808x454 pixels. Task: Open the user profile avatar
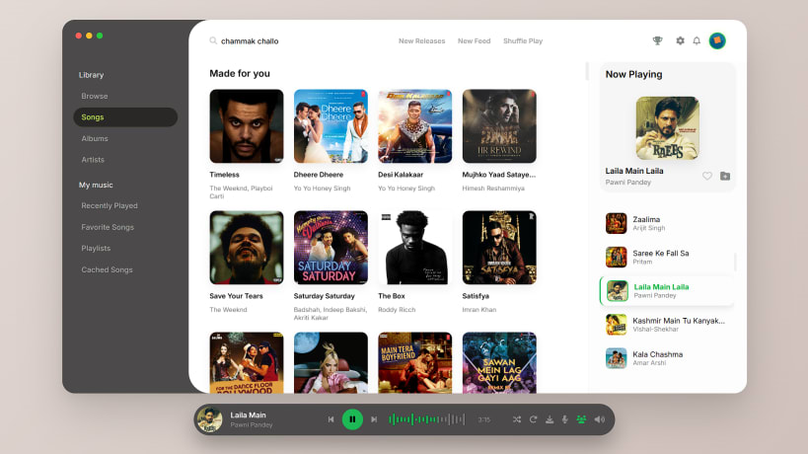click(717, 40)
